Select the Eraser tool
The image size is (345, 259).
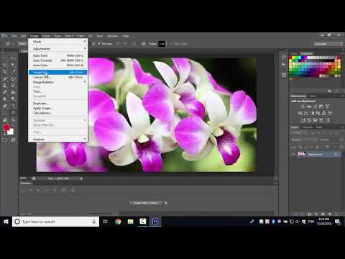click(5, 92)
